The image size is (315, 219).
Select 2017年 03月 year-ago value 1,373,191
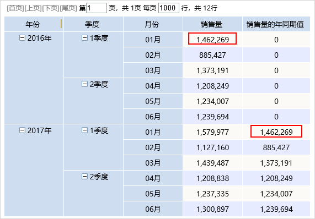276,163
